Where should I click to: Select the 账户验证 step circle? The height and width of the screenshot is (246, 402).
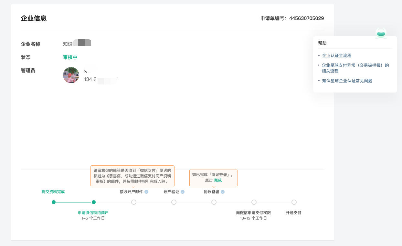click(x=174, y=202)
